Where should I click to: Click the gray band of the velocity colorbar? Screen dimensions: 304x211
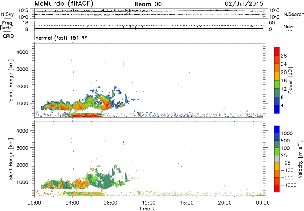click(277, 159)
